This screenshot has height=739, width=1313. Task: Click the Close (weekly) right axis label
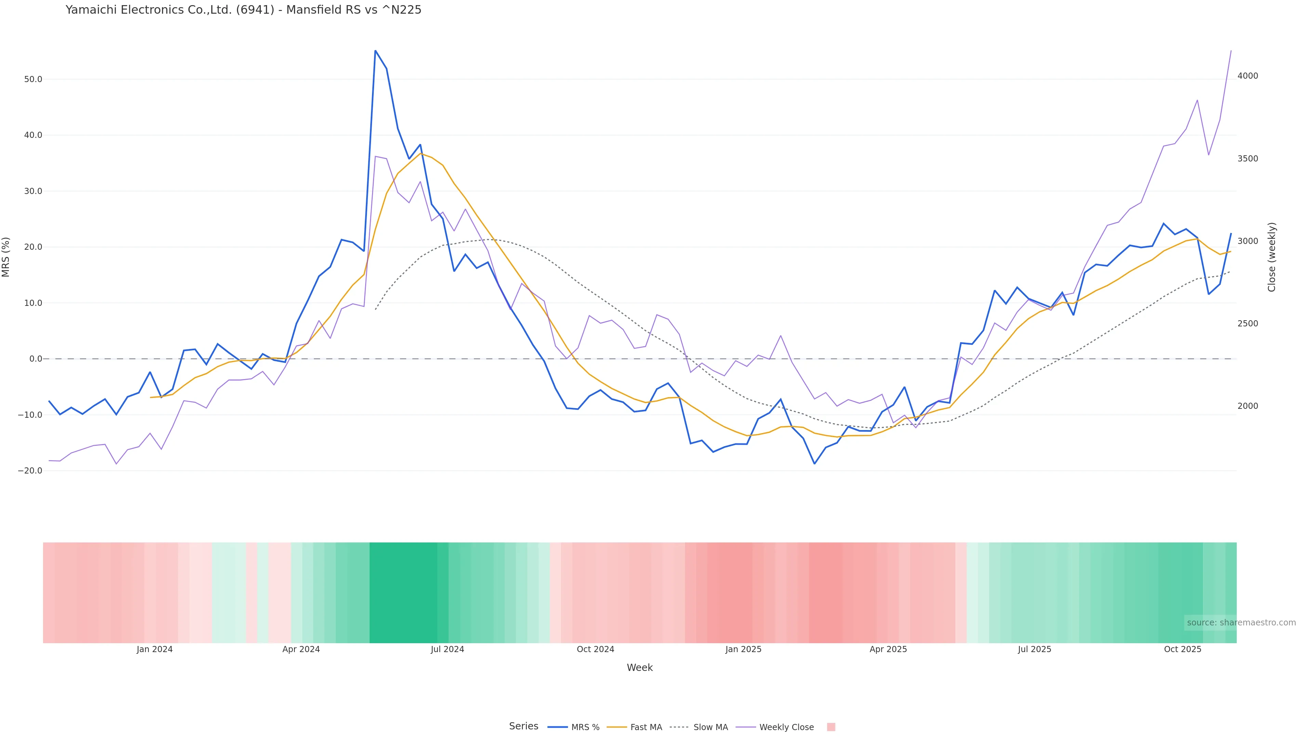click(1272, 257)
